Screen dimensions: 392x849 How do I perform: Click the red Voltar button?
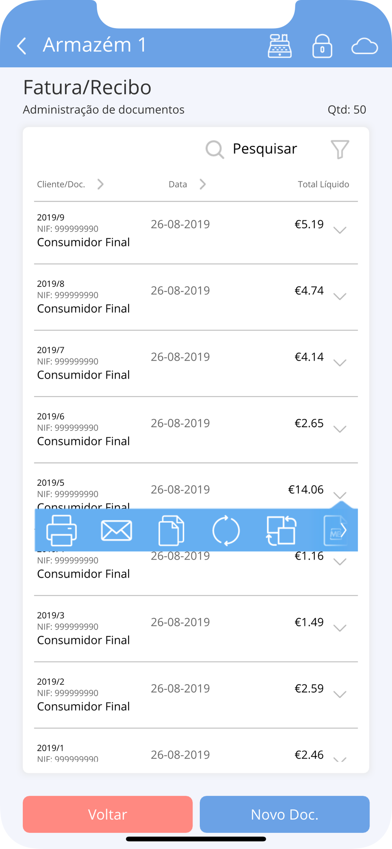[108, 814]
